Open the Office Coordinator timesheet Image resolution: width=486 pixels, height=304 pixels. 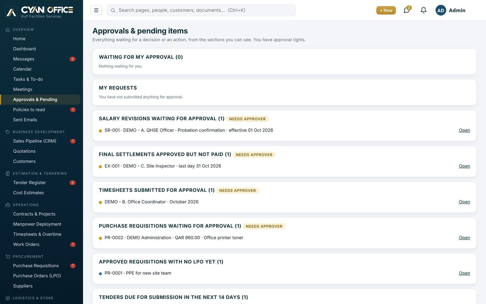[464, 202]
